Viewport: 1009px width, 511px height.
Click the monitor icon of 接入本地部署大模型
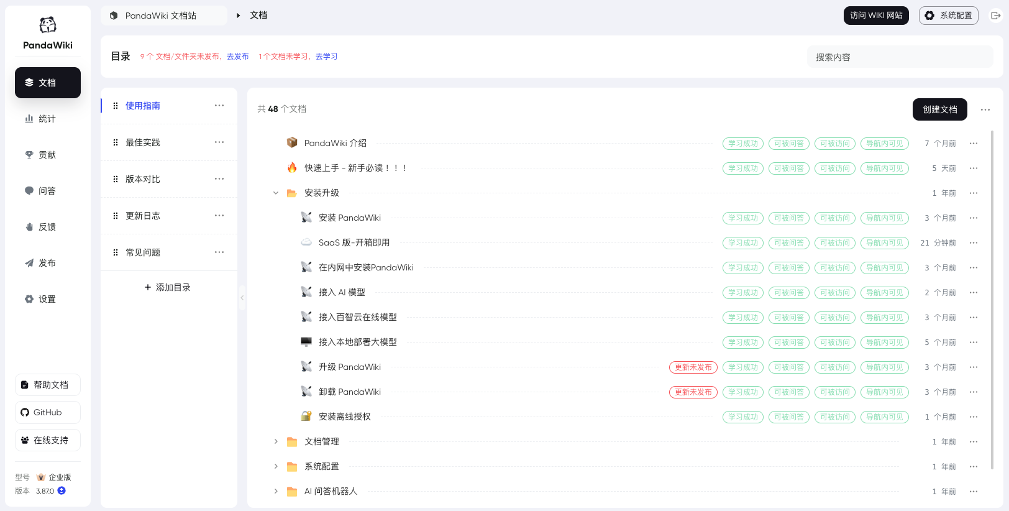click(x=306, y=341)
